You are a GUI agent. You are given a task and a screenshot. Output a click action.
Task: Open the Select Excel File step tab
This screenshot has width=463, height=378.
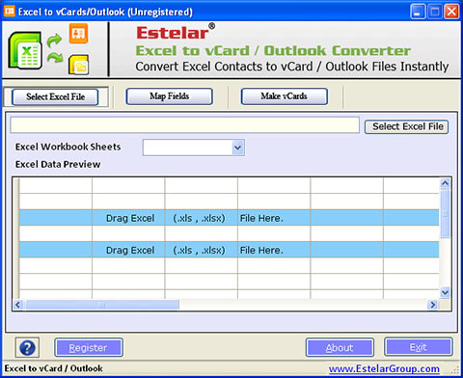pos(55,96)
